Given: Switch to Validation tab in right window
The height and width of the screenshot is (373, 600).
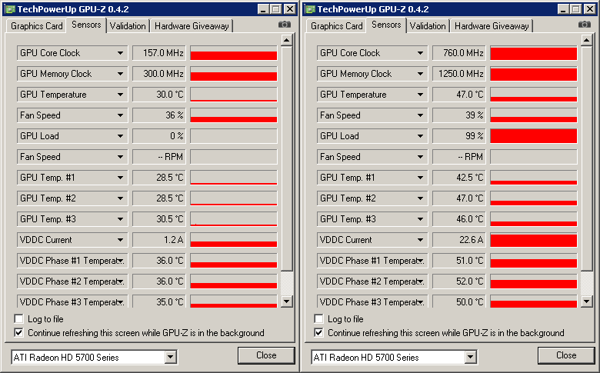Looking at the screenshot, I should [x=428, y=26].
